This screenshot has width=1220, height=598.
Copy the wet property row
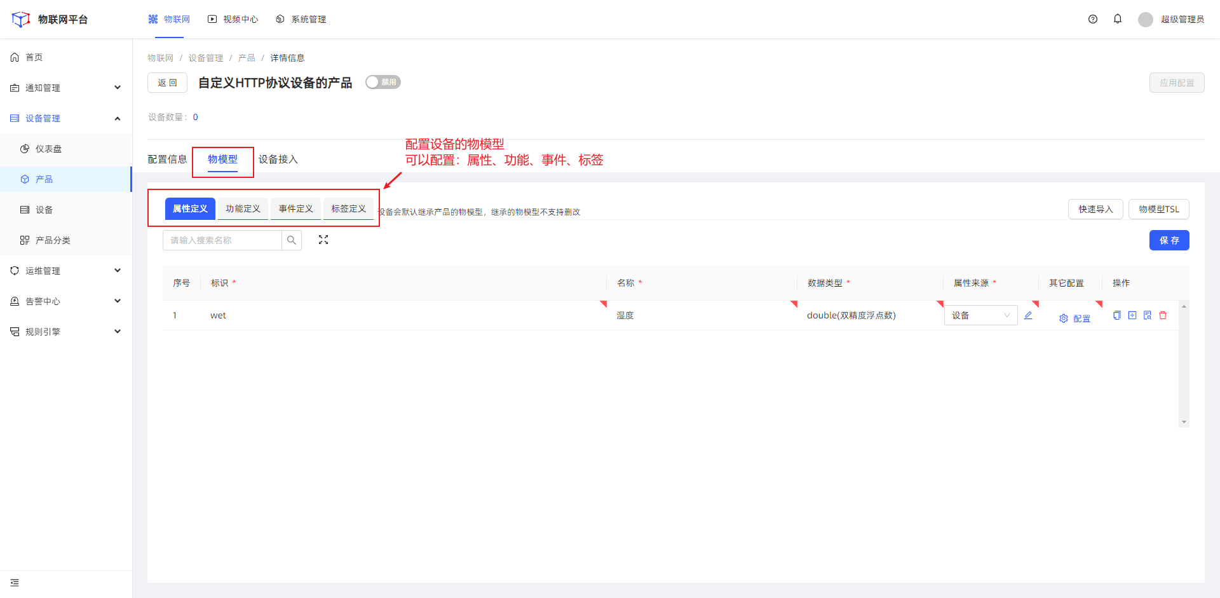1117,315
